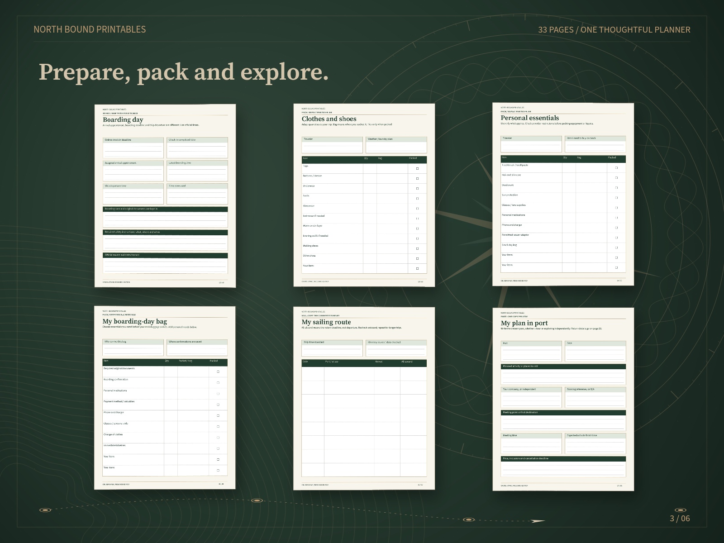Click the 'Meeting time' field on port plan

[x=531, y=443]
